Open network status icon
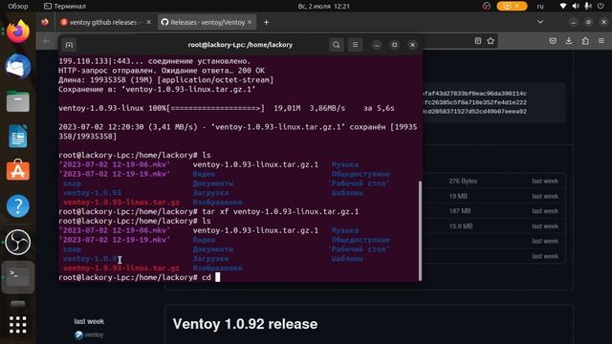This screenshot has height=344, width=612. [x=563, y=6]
